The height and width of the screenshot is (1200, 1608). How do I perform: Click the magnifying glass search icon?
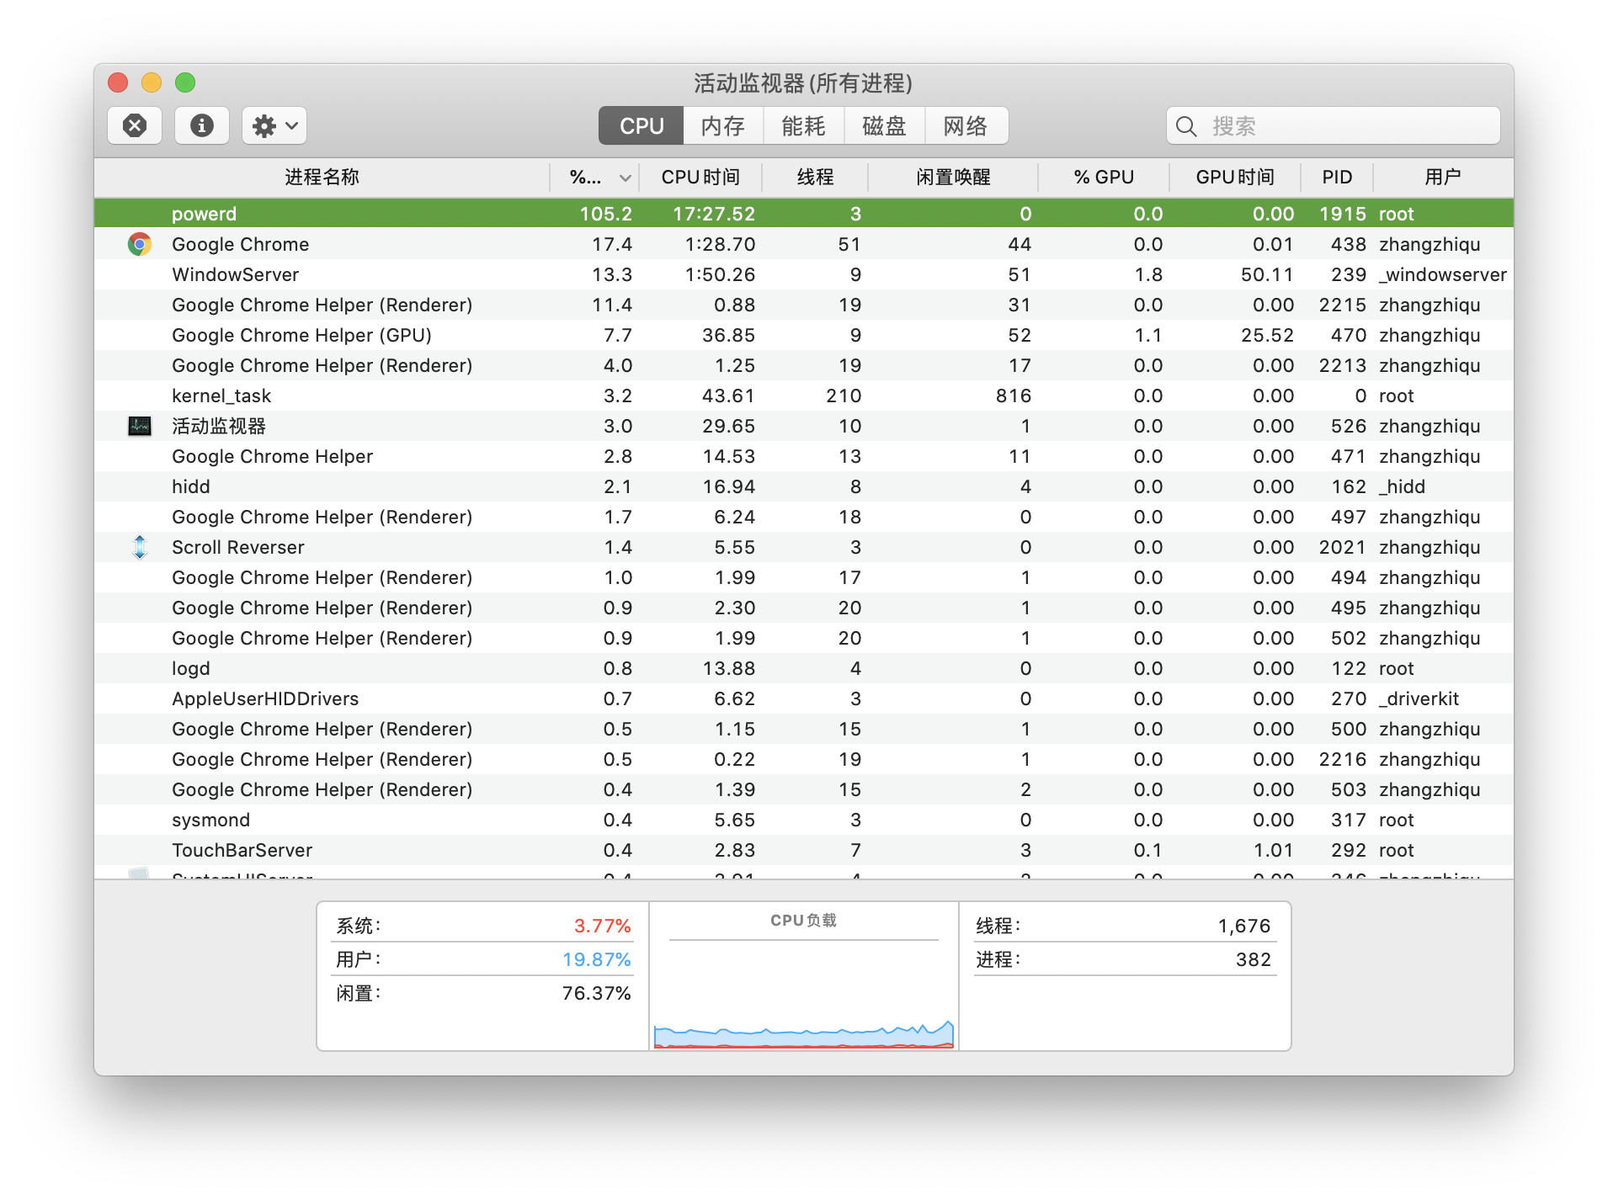pos(1186,127)
